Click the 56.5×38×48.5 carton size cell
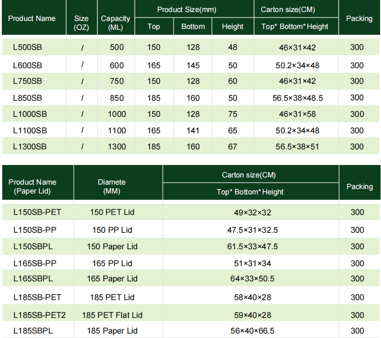 tap(297, 98)
